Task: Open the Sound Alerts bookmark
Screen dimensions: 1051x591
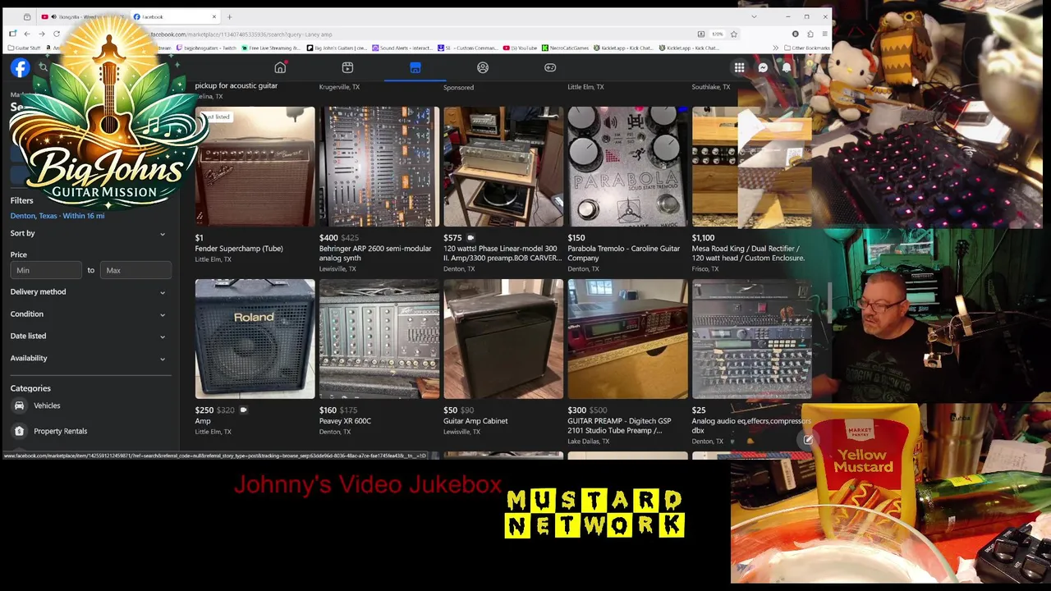Action: coord(403,48)
